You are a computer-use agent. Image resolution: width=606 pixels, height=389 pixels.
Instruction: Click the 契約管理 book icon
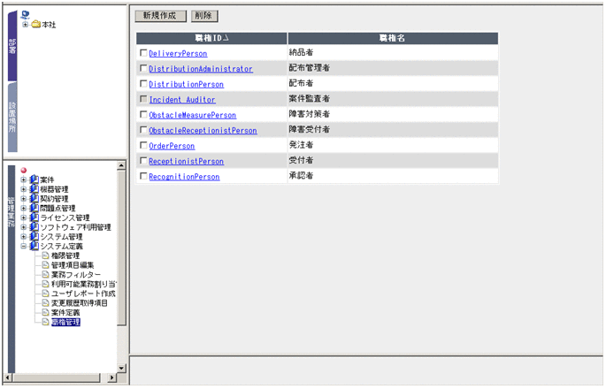tap(35, 199)
